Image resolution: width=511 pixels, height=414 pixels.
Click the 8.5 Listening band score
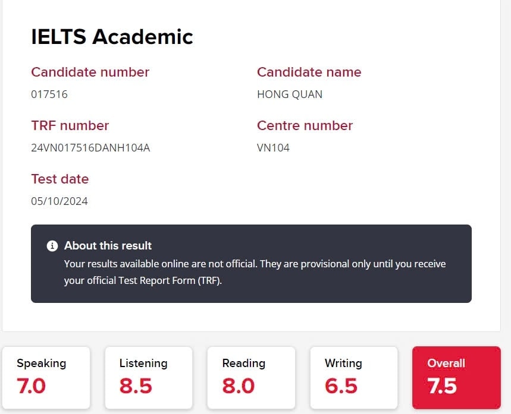pyautogui.click(x=136, y=386)
